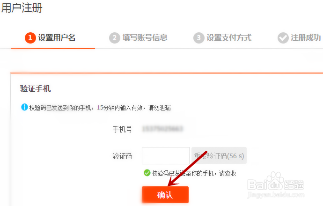Click the 验证手机 section heading
The width and height of the screenshot is (323, 206).
[x=36, y=88]
